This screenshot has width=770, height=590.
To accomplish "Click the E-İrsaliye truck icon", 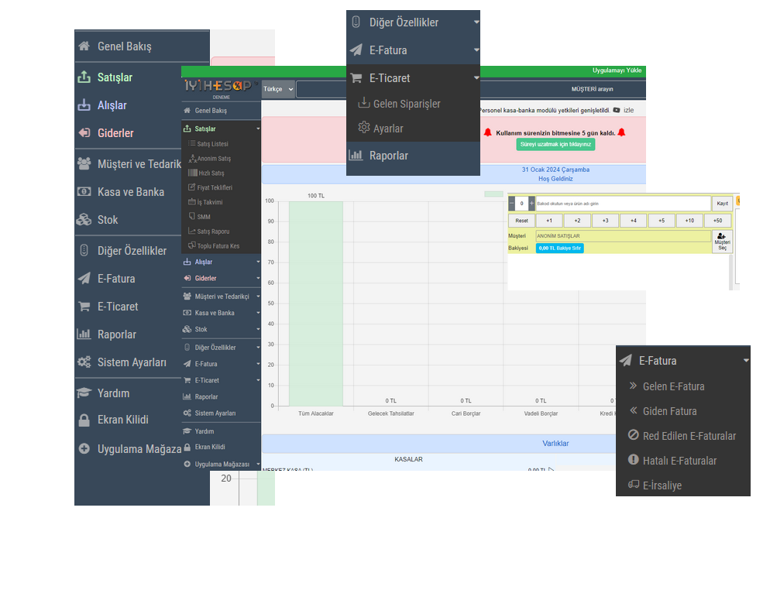I will (633, 485).
